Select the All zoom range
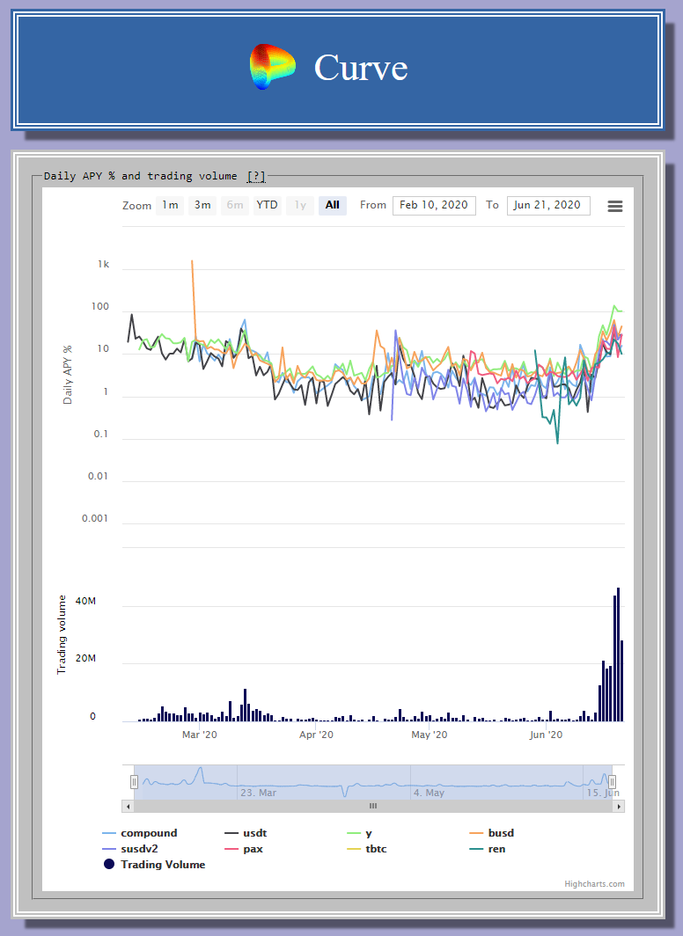The image size is (683, 936). pos(332,206)
